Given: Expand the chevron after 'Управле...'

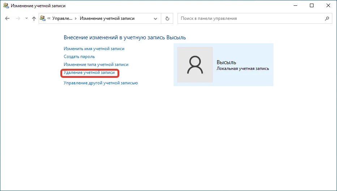Looking at the screenshot, I should tap(76, 18).
